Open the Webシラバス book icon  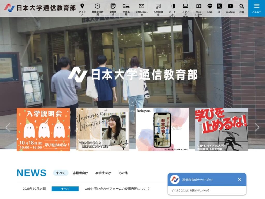point(198,6)
